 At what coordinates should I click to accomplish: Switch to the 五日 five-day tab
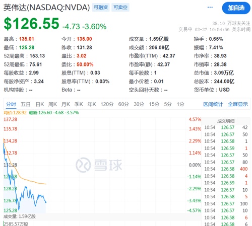[x=26, y=104]
